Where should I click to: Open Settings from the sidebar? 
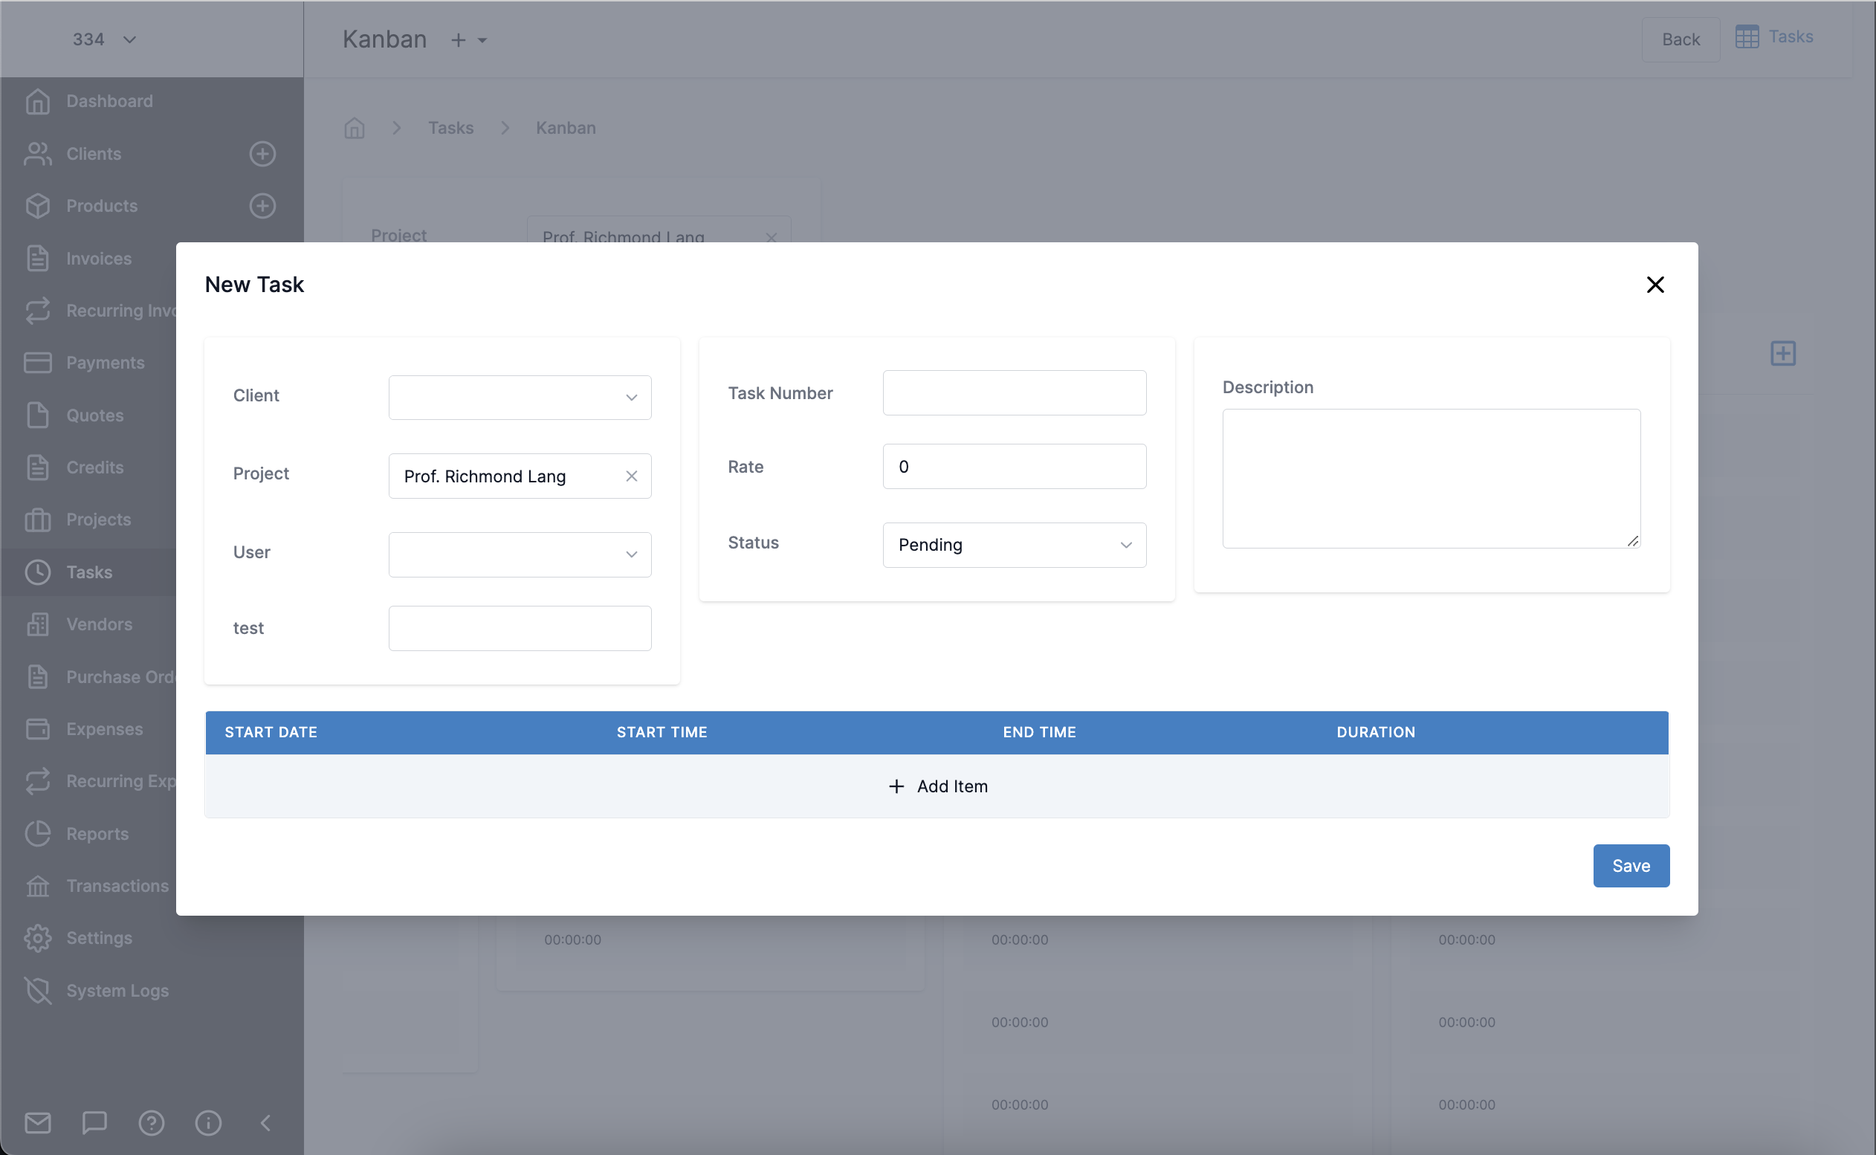(x=100, y=937)
